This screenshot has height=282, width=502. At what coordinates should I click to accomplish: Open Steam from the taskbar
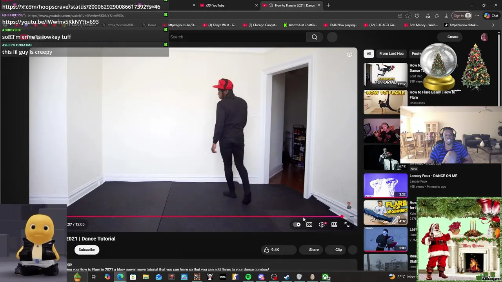click(287, 277)
